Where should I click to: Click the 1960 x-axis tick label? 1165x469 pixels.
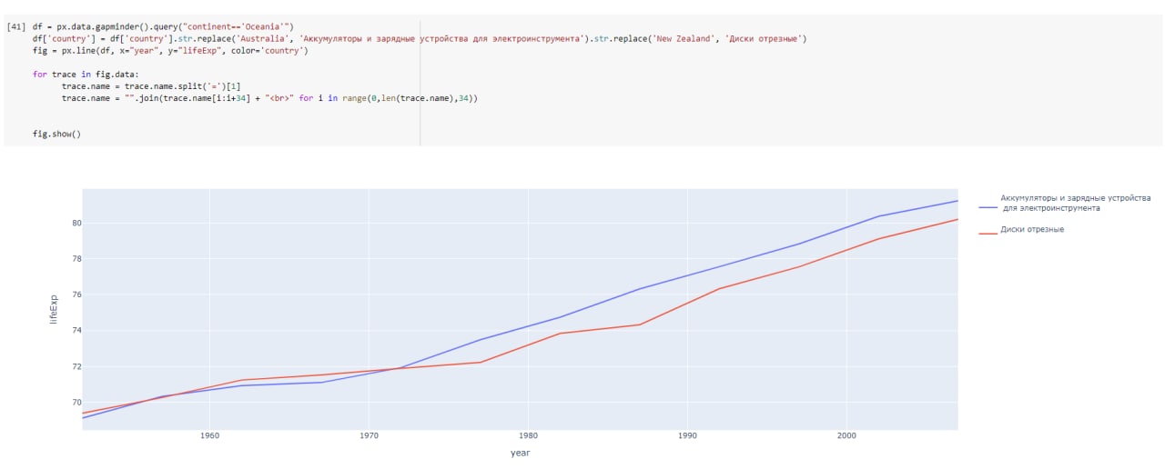[x=209, y=436]
